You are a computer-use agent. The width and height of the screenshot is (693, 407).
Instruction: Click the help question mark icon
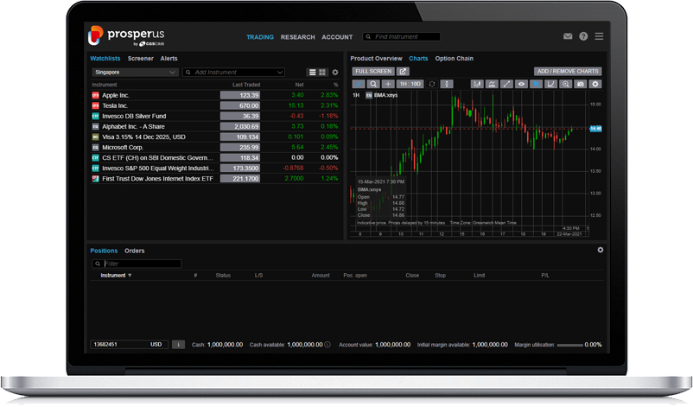[x=583, y=37]
